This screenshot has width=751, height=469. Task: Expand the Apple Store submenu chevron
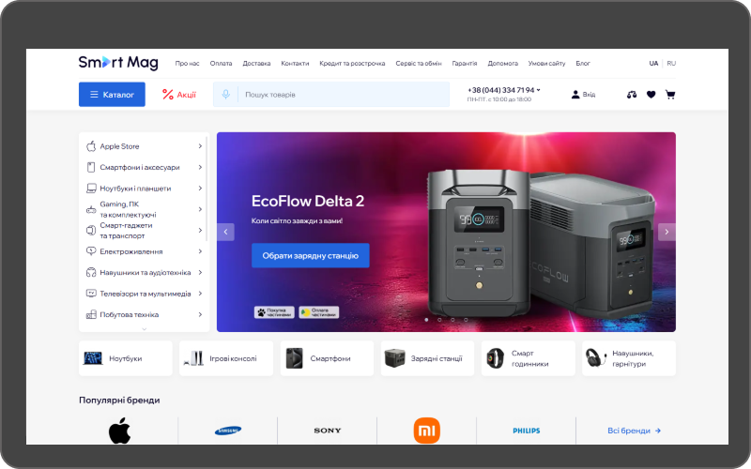point(200,146)
